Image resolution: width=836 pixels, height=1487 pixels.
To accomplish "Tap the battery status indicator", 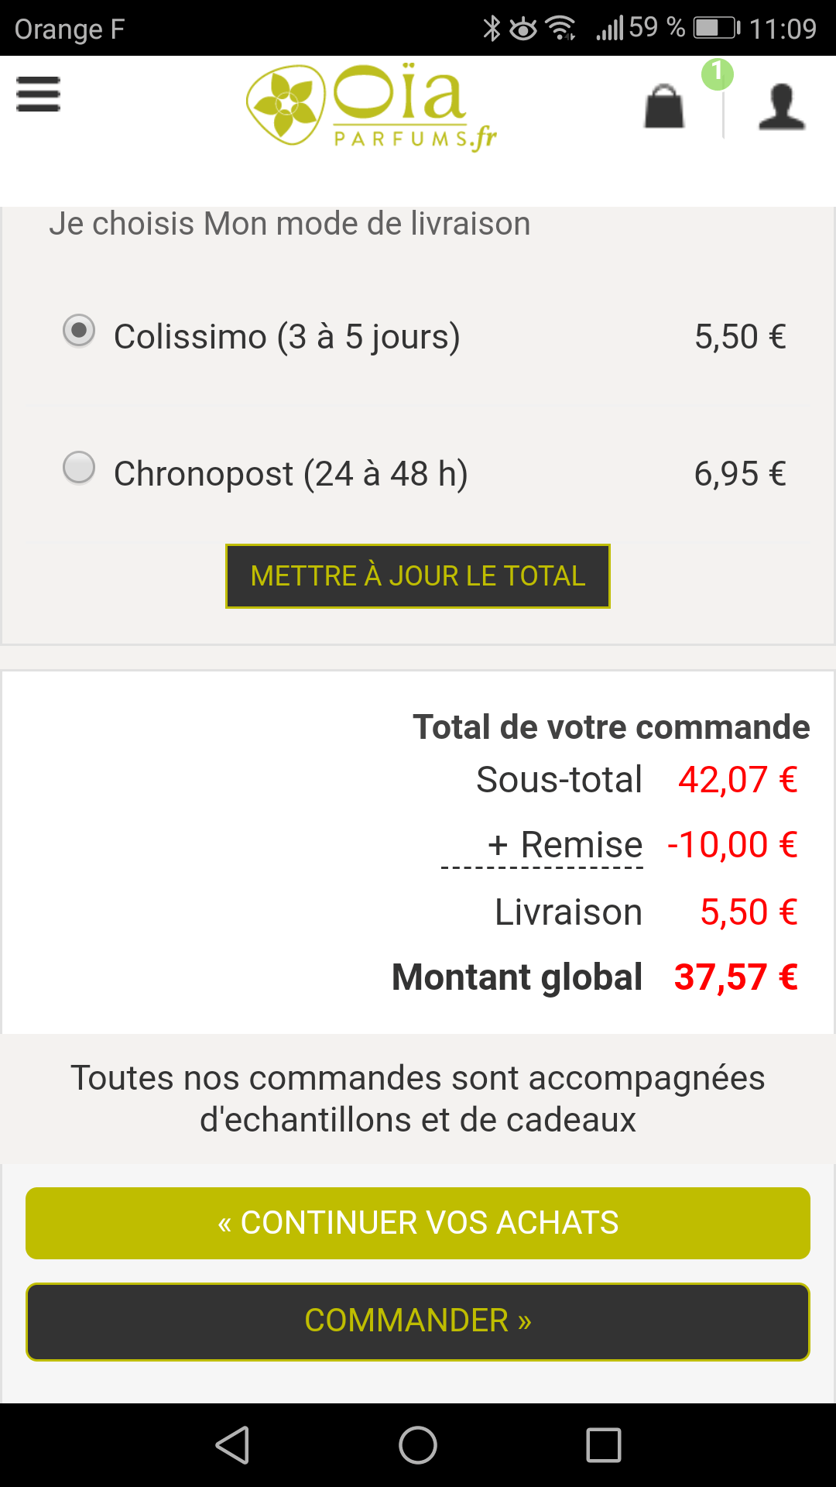I will click(x=717, y=29).
